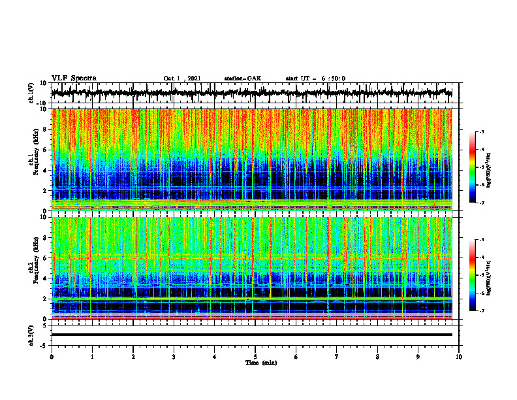The image size is (517, 400).
Task: Click the "4" time axis tick label
Action: tap(215, 357)
